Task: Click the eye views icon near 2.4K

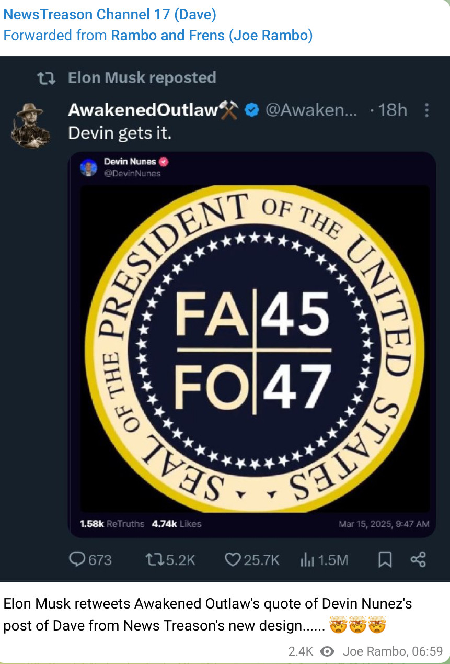Action: (x=327, y=651)
